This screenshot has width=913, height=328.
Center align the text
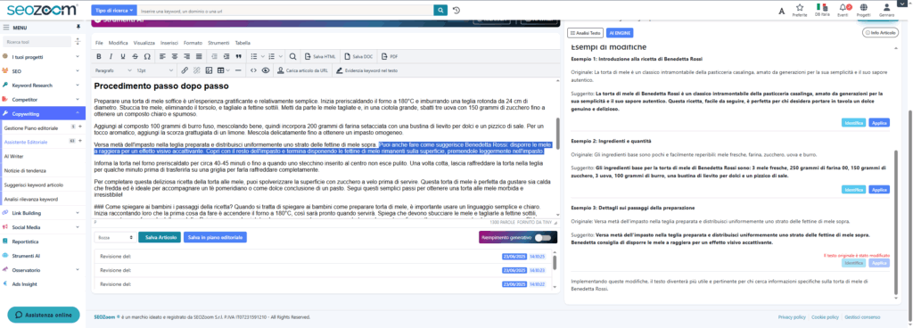coord(175,56)
